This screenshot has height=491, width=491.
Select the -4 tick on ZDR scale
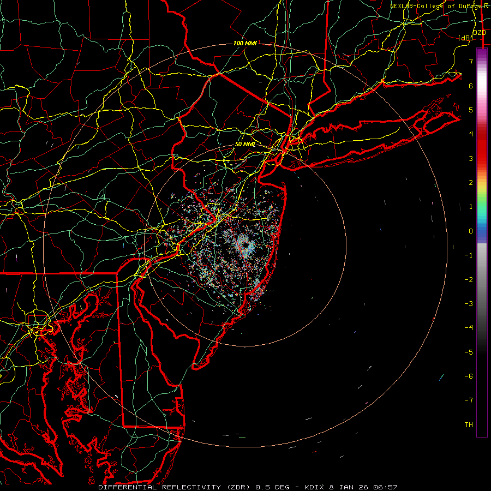click(x=469, y=328)
